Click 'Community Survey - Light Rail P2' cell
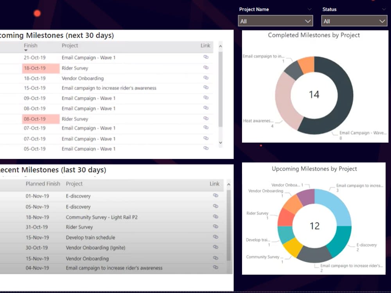The image size is (391, 293). click(102, 217)
